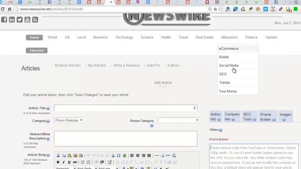
Task: Align text right in the editor
Action: (143, 155)
